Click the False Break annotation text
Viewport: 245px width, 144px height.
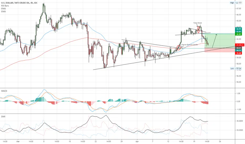click(x=198, y=23)
